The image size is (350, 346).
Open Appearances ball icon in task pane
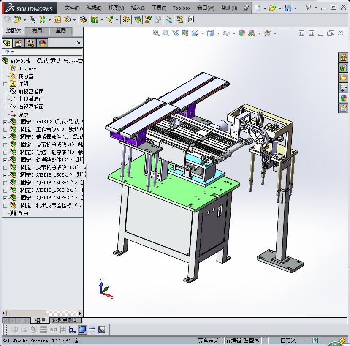343,98
